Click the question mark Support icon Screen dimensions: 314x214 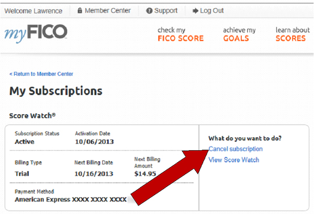(x=149, y=10)
